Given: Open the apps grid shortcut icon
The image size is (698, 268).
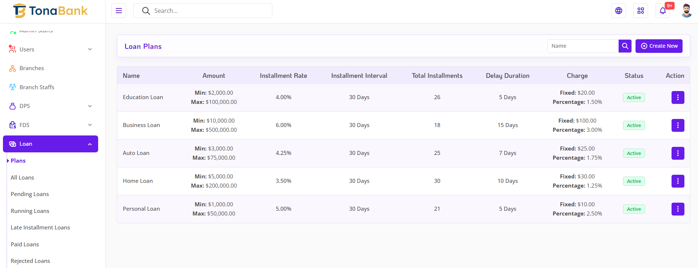Looking at the screenshot, I should (640, 11).
